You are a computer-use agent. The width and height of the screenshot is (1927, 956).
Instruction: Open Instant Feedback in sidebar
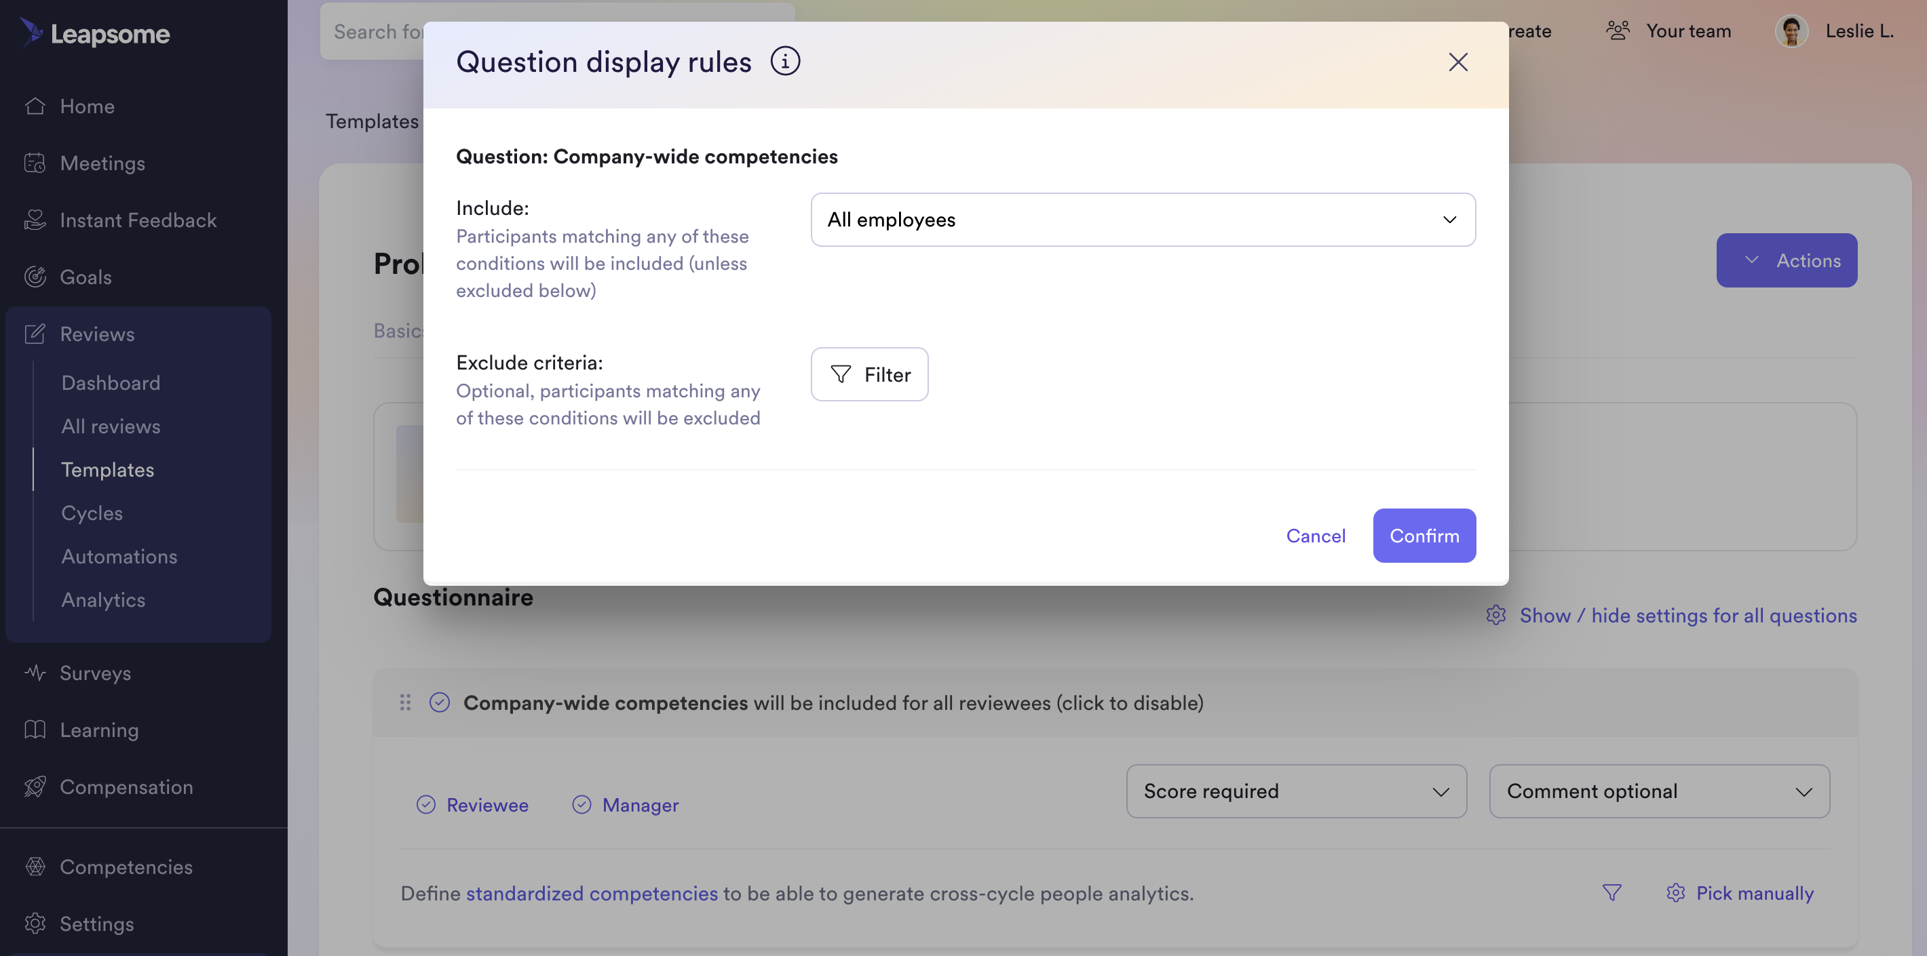tap(138, 220)
